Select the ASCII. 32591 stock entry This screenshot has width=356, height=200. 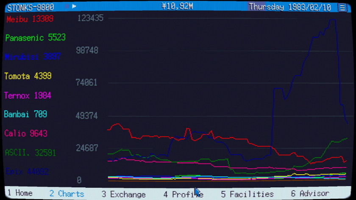coord(31,153)
